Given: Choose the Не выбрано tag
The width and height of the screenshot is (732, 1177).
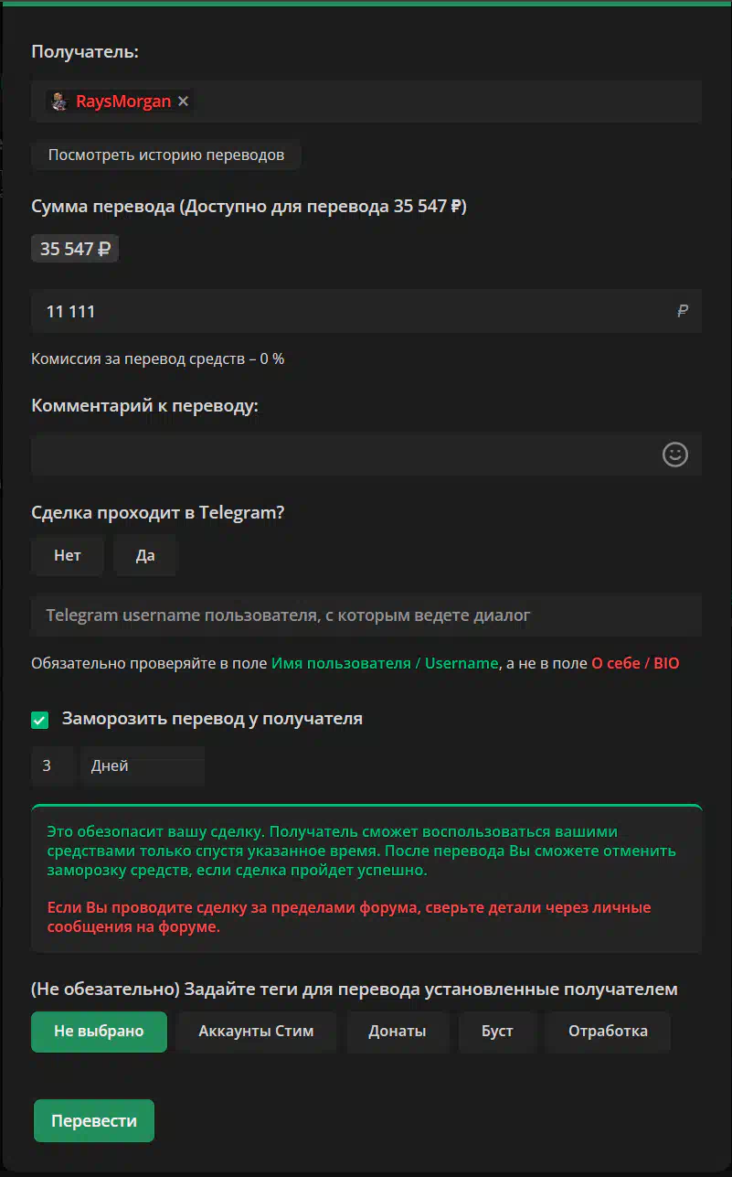Looking at the screenshot, I should (99, 1032).
